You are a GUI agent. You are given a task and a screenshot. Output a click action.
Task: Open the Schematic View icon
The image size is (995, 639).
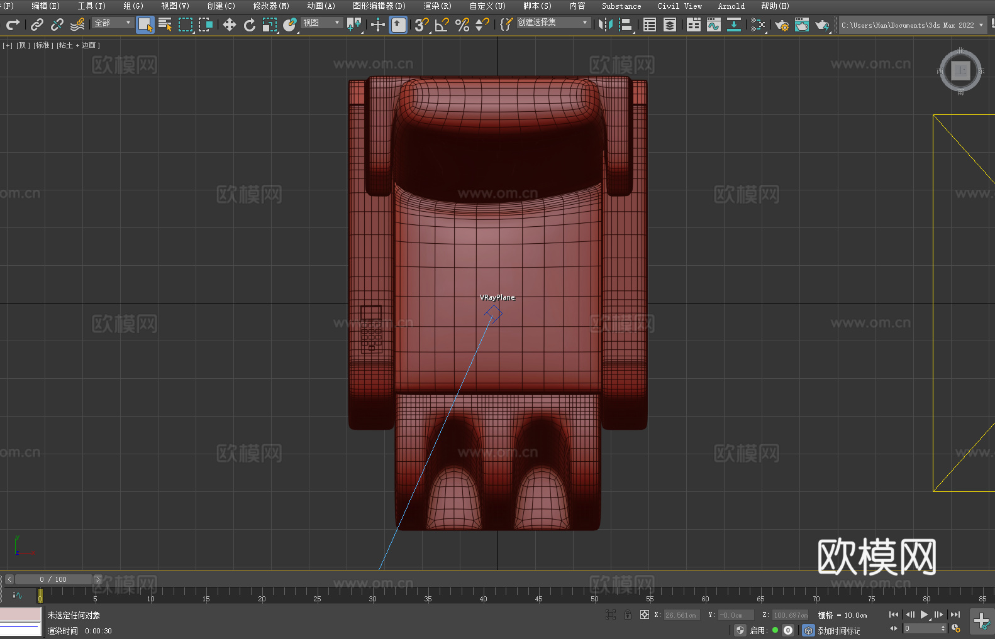(x=758, y=25)
